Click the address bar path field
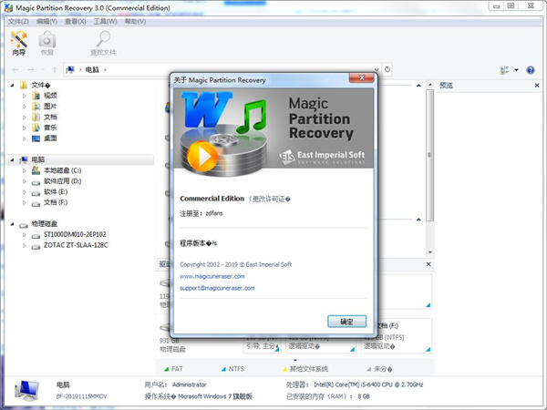This screenshot has height=410, width=547. pyautogui.click(x=222, y=69)
